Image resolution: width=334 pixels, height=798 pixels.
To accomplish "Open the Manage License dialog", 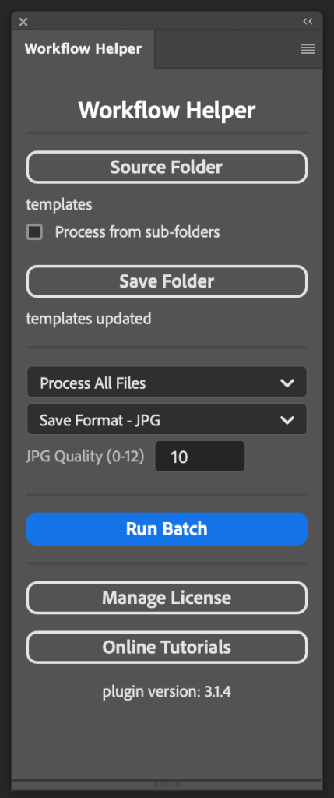I will pyautogui.click(x=167, y=598).
